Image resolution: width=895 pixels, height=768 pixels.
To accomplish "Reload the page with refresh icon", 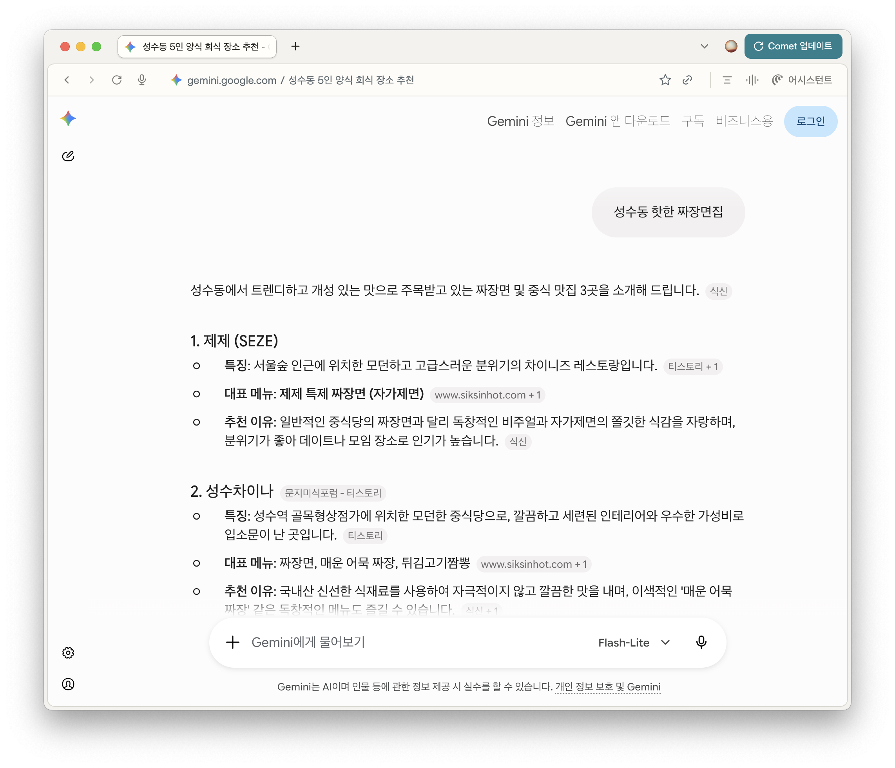I will (117, 80).
